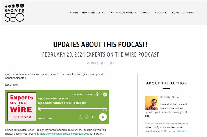Click the 'Hi! I'm Dan Shure.' text

pos(170,97)
